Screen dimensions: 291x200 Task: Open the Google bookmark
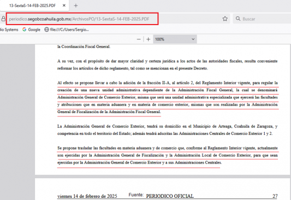31,30
